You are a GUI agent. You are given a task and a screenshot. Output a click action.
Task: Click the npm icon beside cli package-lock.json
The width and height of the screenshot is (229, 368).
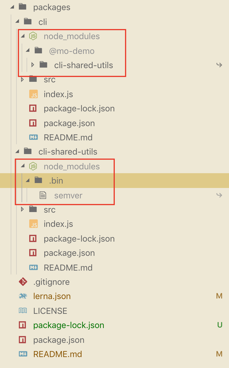coord(33,109)
